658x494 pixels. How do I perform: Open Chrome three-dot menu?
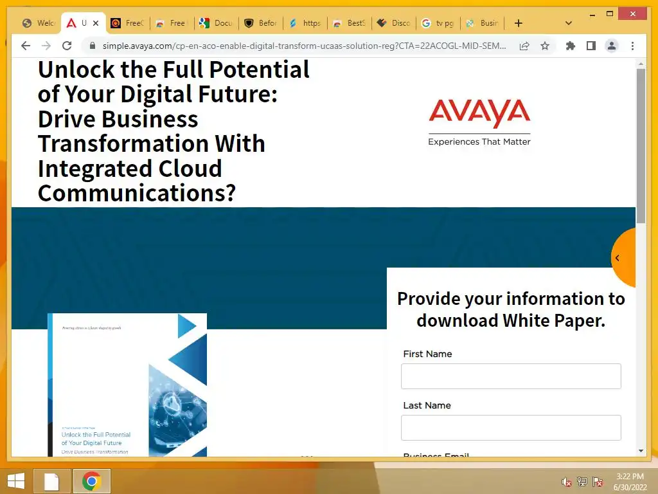click(632, 46)
